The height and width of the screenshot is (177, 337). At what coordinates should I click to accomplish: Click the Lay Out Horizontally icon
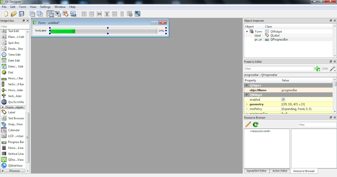pyautogui.click(x=84, y=13)
